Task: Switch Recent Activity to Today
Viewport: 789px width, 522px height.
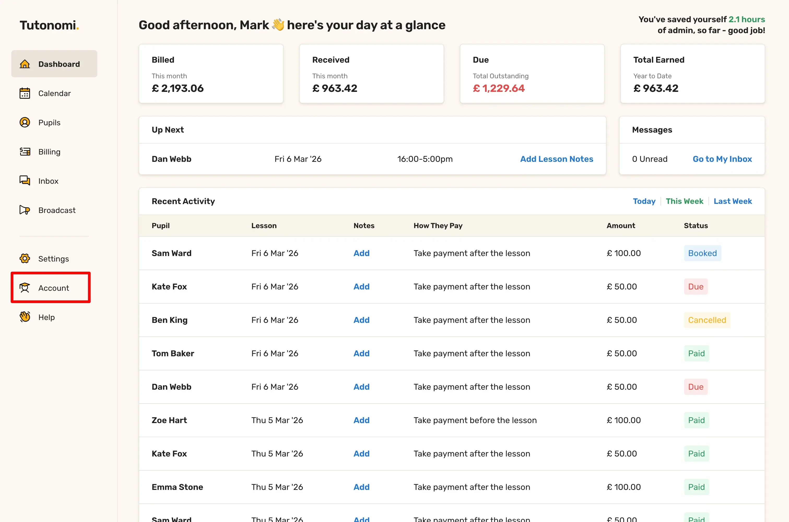Action: 644,201
